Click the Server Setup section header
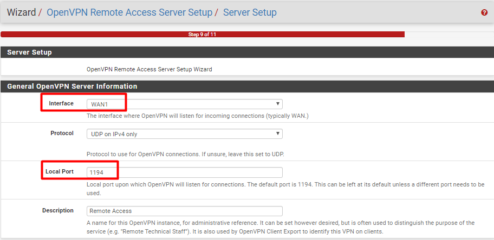The height and width of the screenshot is (240, 494). click(29, 52)
